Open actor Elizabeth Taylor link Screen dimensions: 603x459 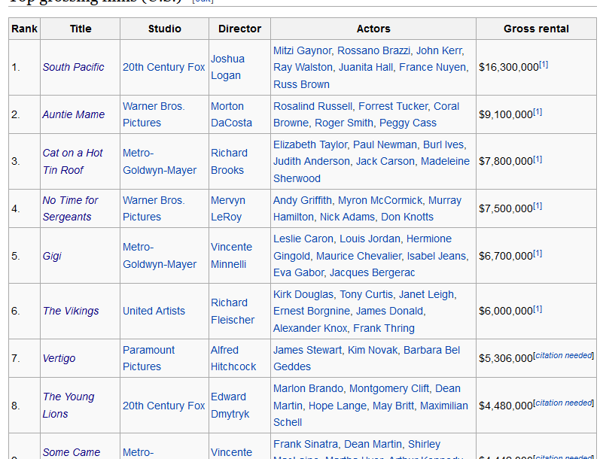[x=310, y=145]
